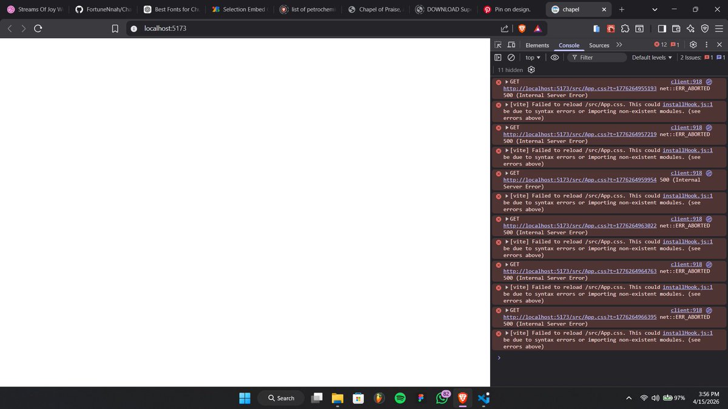This screenshot has width=728, height=409.
Task: Open the Extensions puzzle piece icon
Action: click(x=625, y=28)
